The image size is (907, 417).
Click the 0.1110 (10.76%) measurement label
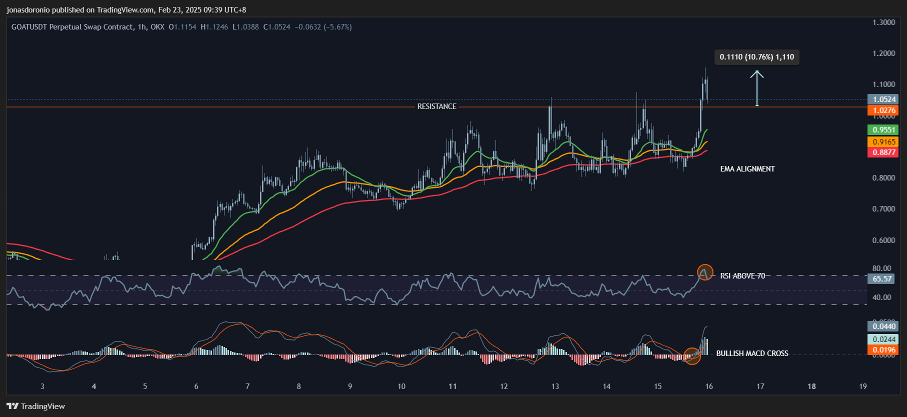click(x=756, y=57)
